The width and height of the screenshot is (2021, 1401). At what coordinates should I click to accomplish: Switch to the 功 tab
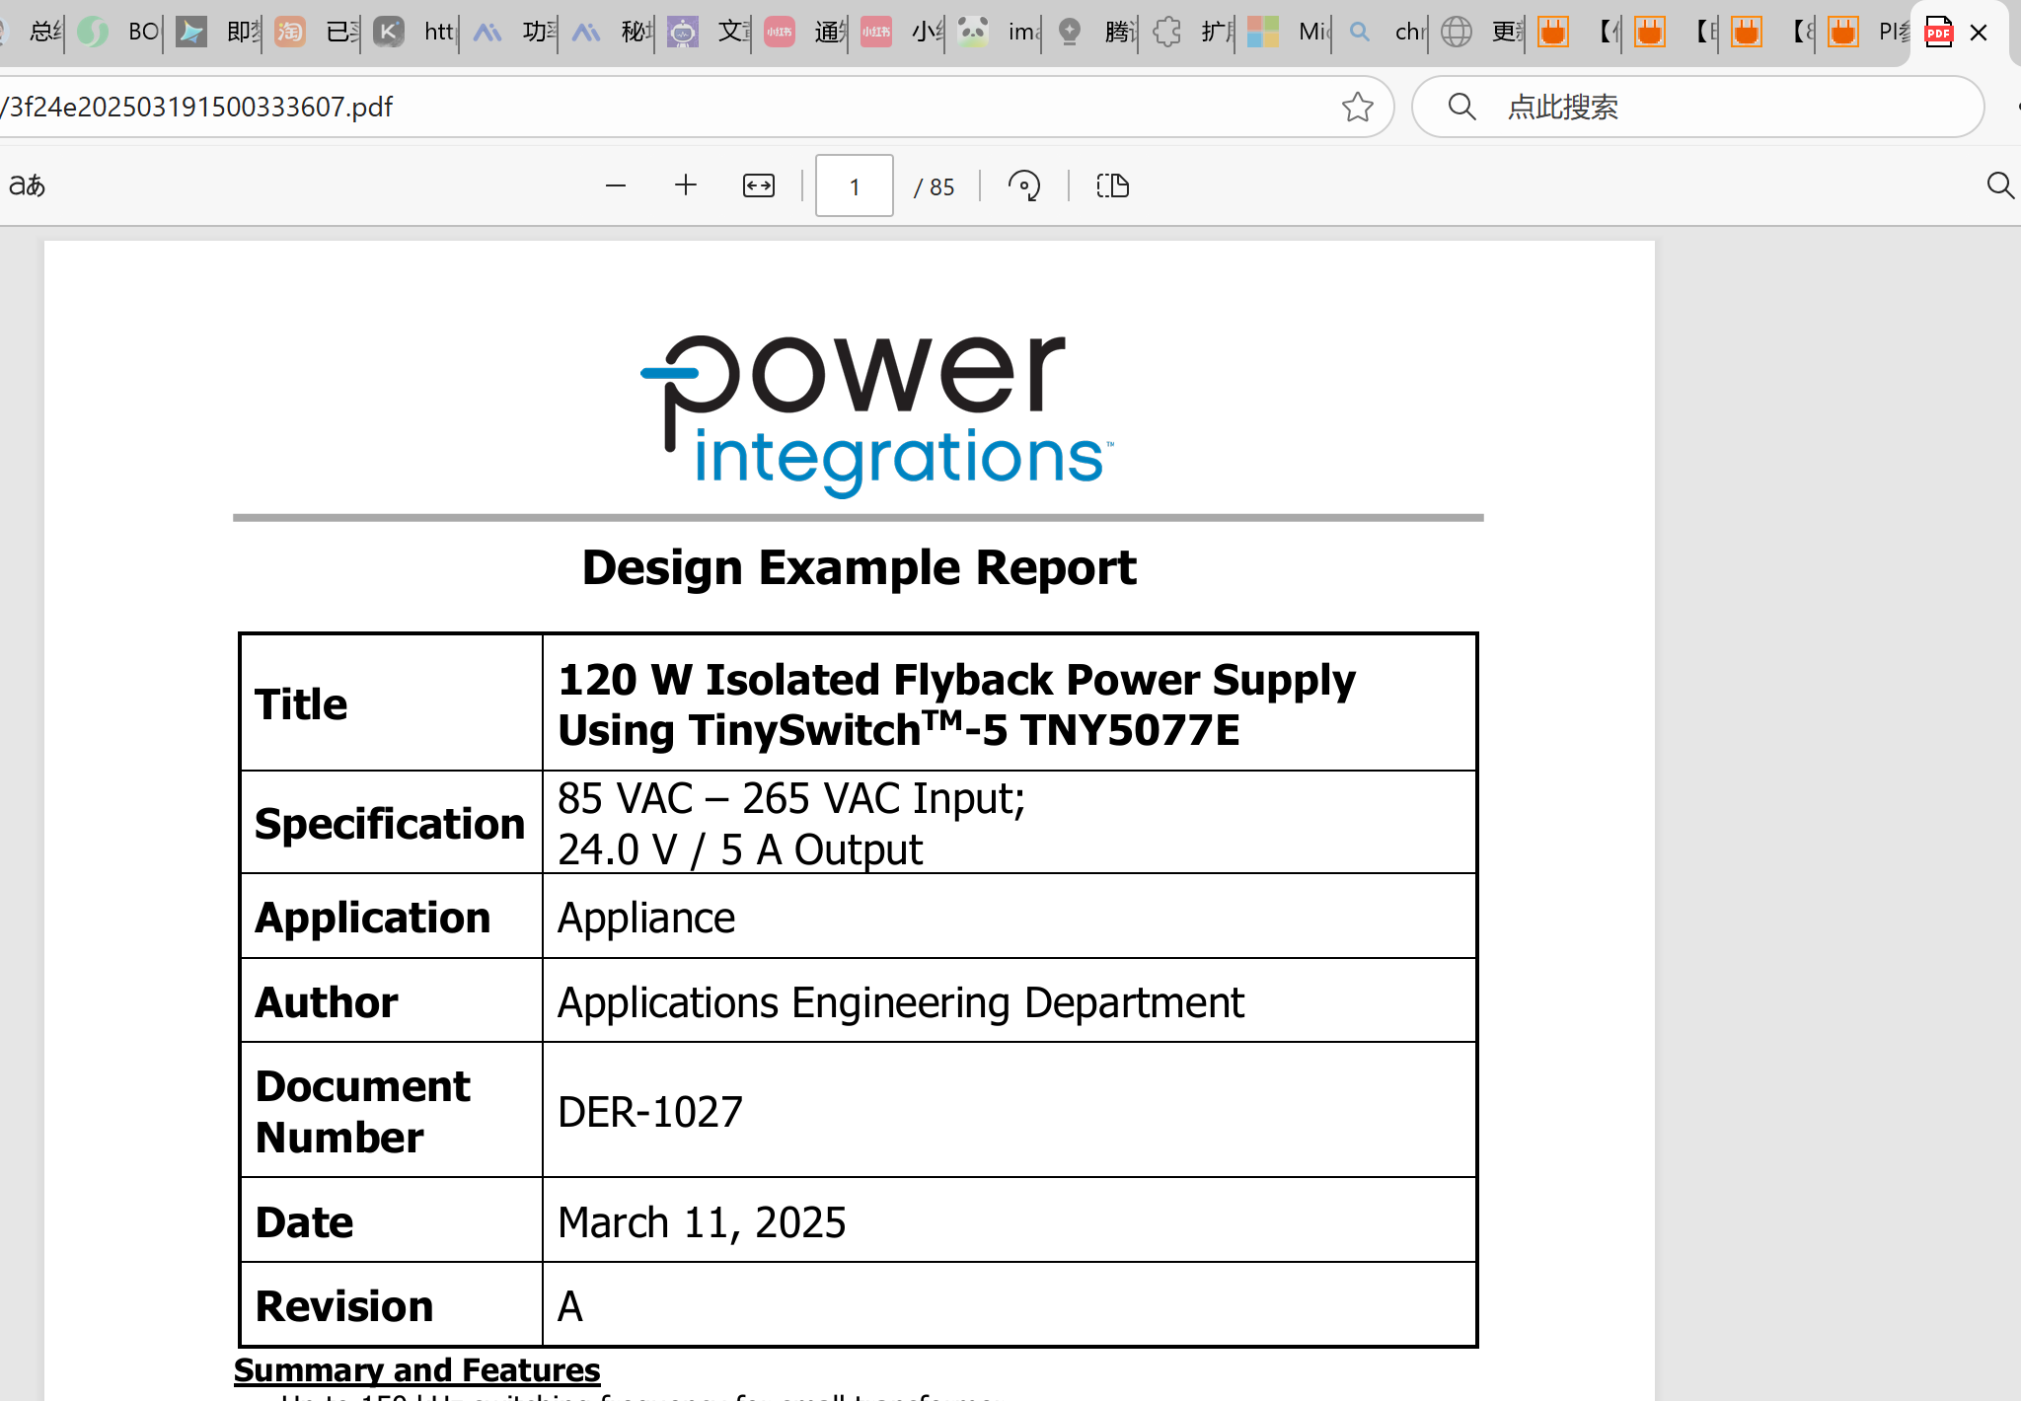tap(513, 33)
